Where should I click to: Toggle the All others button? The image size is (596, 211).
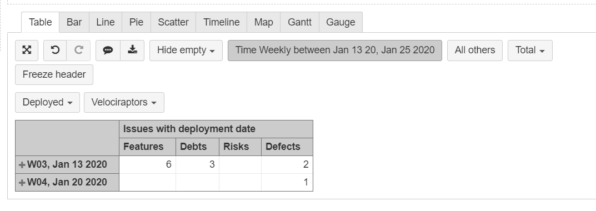pyautogui.click(x=475, y=50)
